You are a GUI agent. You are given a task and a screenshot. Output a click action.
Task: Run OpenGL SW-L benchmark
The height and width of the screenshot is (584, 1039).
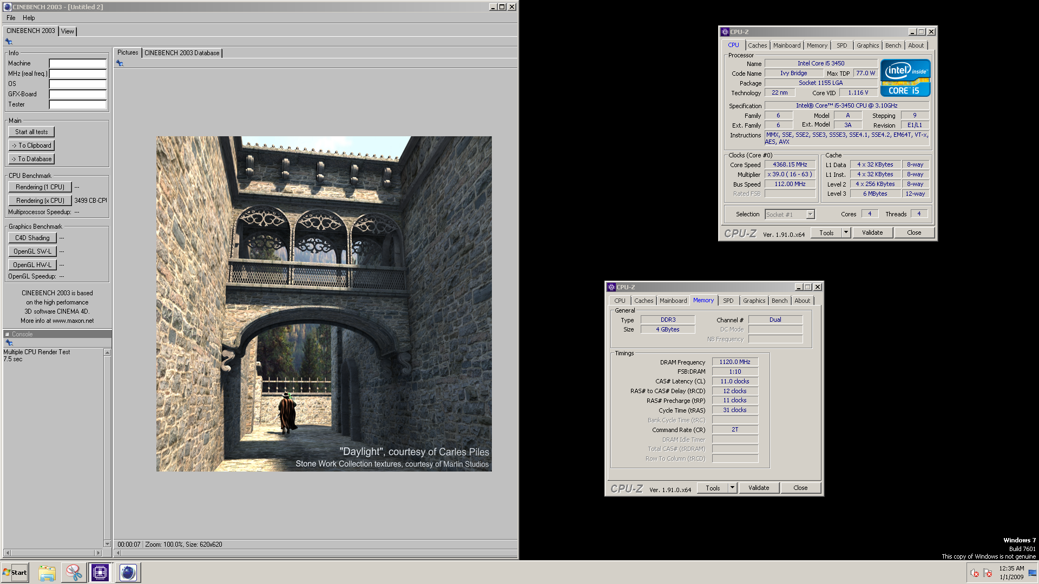[x=32, y=251]
